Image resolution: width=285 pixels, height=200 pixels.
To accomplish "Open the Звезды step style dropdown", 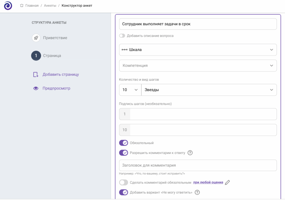I will click(x=209, y=90).
